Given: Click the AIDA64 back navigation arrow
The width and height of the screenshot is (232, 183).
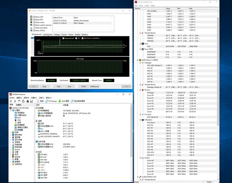Looking at the screenshot, I should (11, 101).
